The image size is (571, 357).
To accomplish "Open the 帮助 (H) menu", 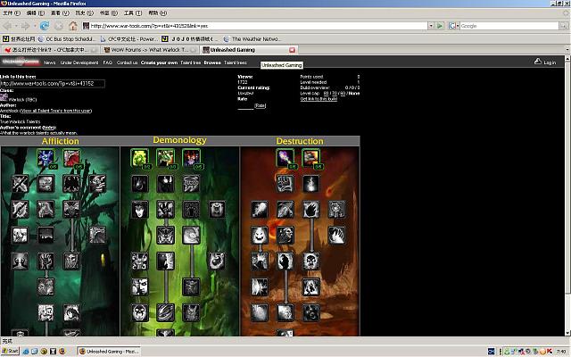I will tap(157, 13).
